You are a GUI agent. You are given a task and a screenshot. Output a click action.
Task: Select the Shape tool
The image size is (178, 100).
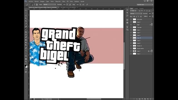point(26,56)
